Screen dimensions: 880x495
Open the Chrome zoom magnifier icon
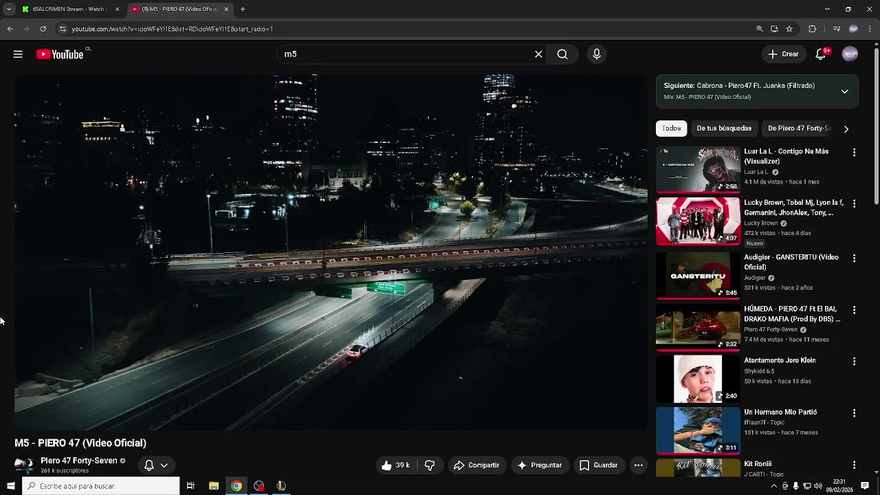coord(759,29)
